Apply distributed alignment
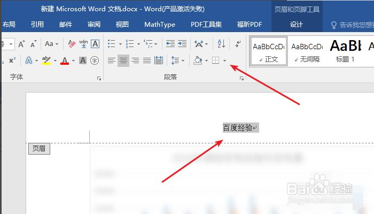374x214 pixels. (x=159, y=60)
